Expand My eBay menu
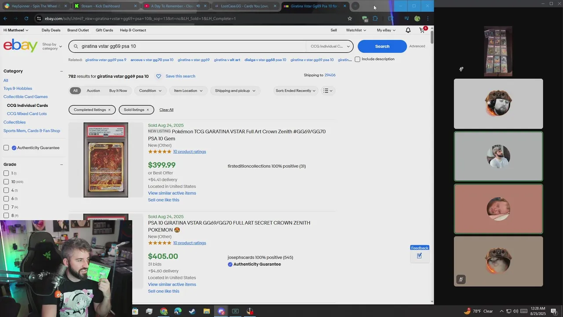Image resolution: width=563 pixels, height=317 pixels. click(x=386, y=30)
